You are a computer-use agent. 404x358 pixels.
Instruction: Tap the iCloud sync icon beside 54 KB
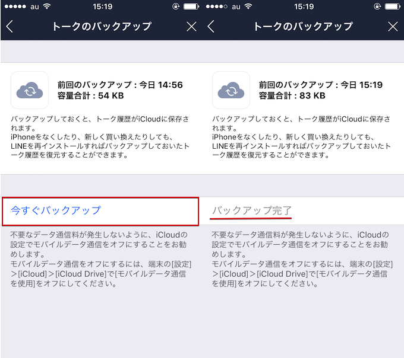tap(30, 90)
